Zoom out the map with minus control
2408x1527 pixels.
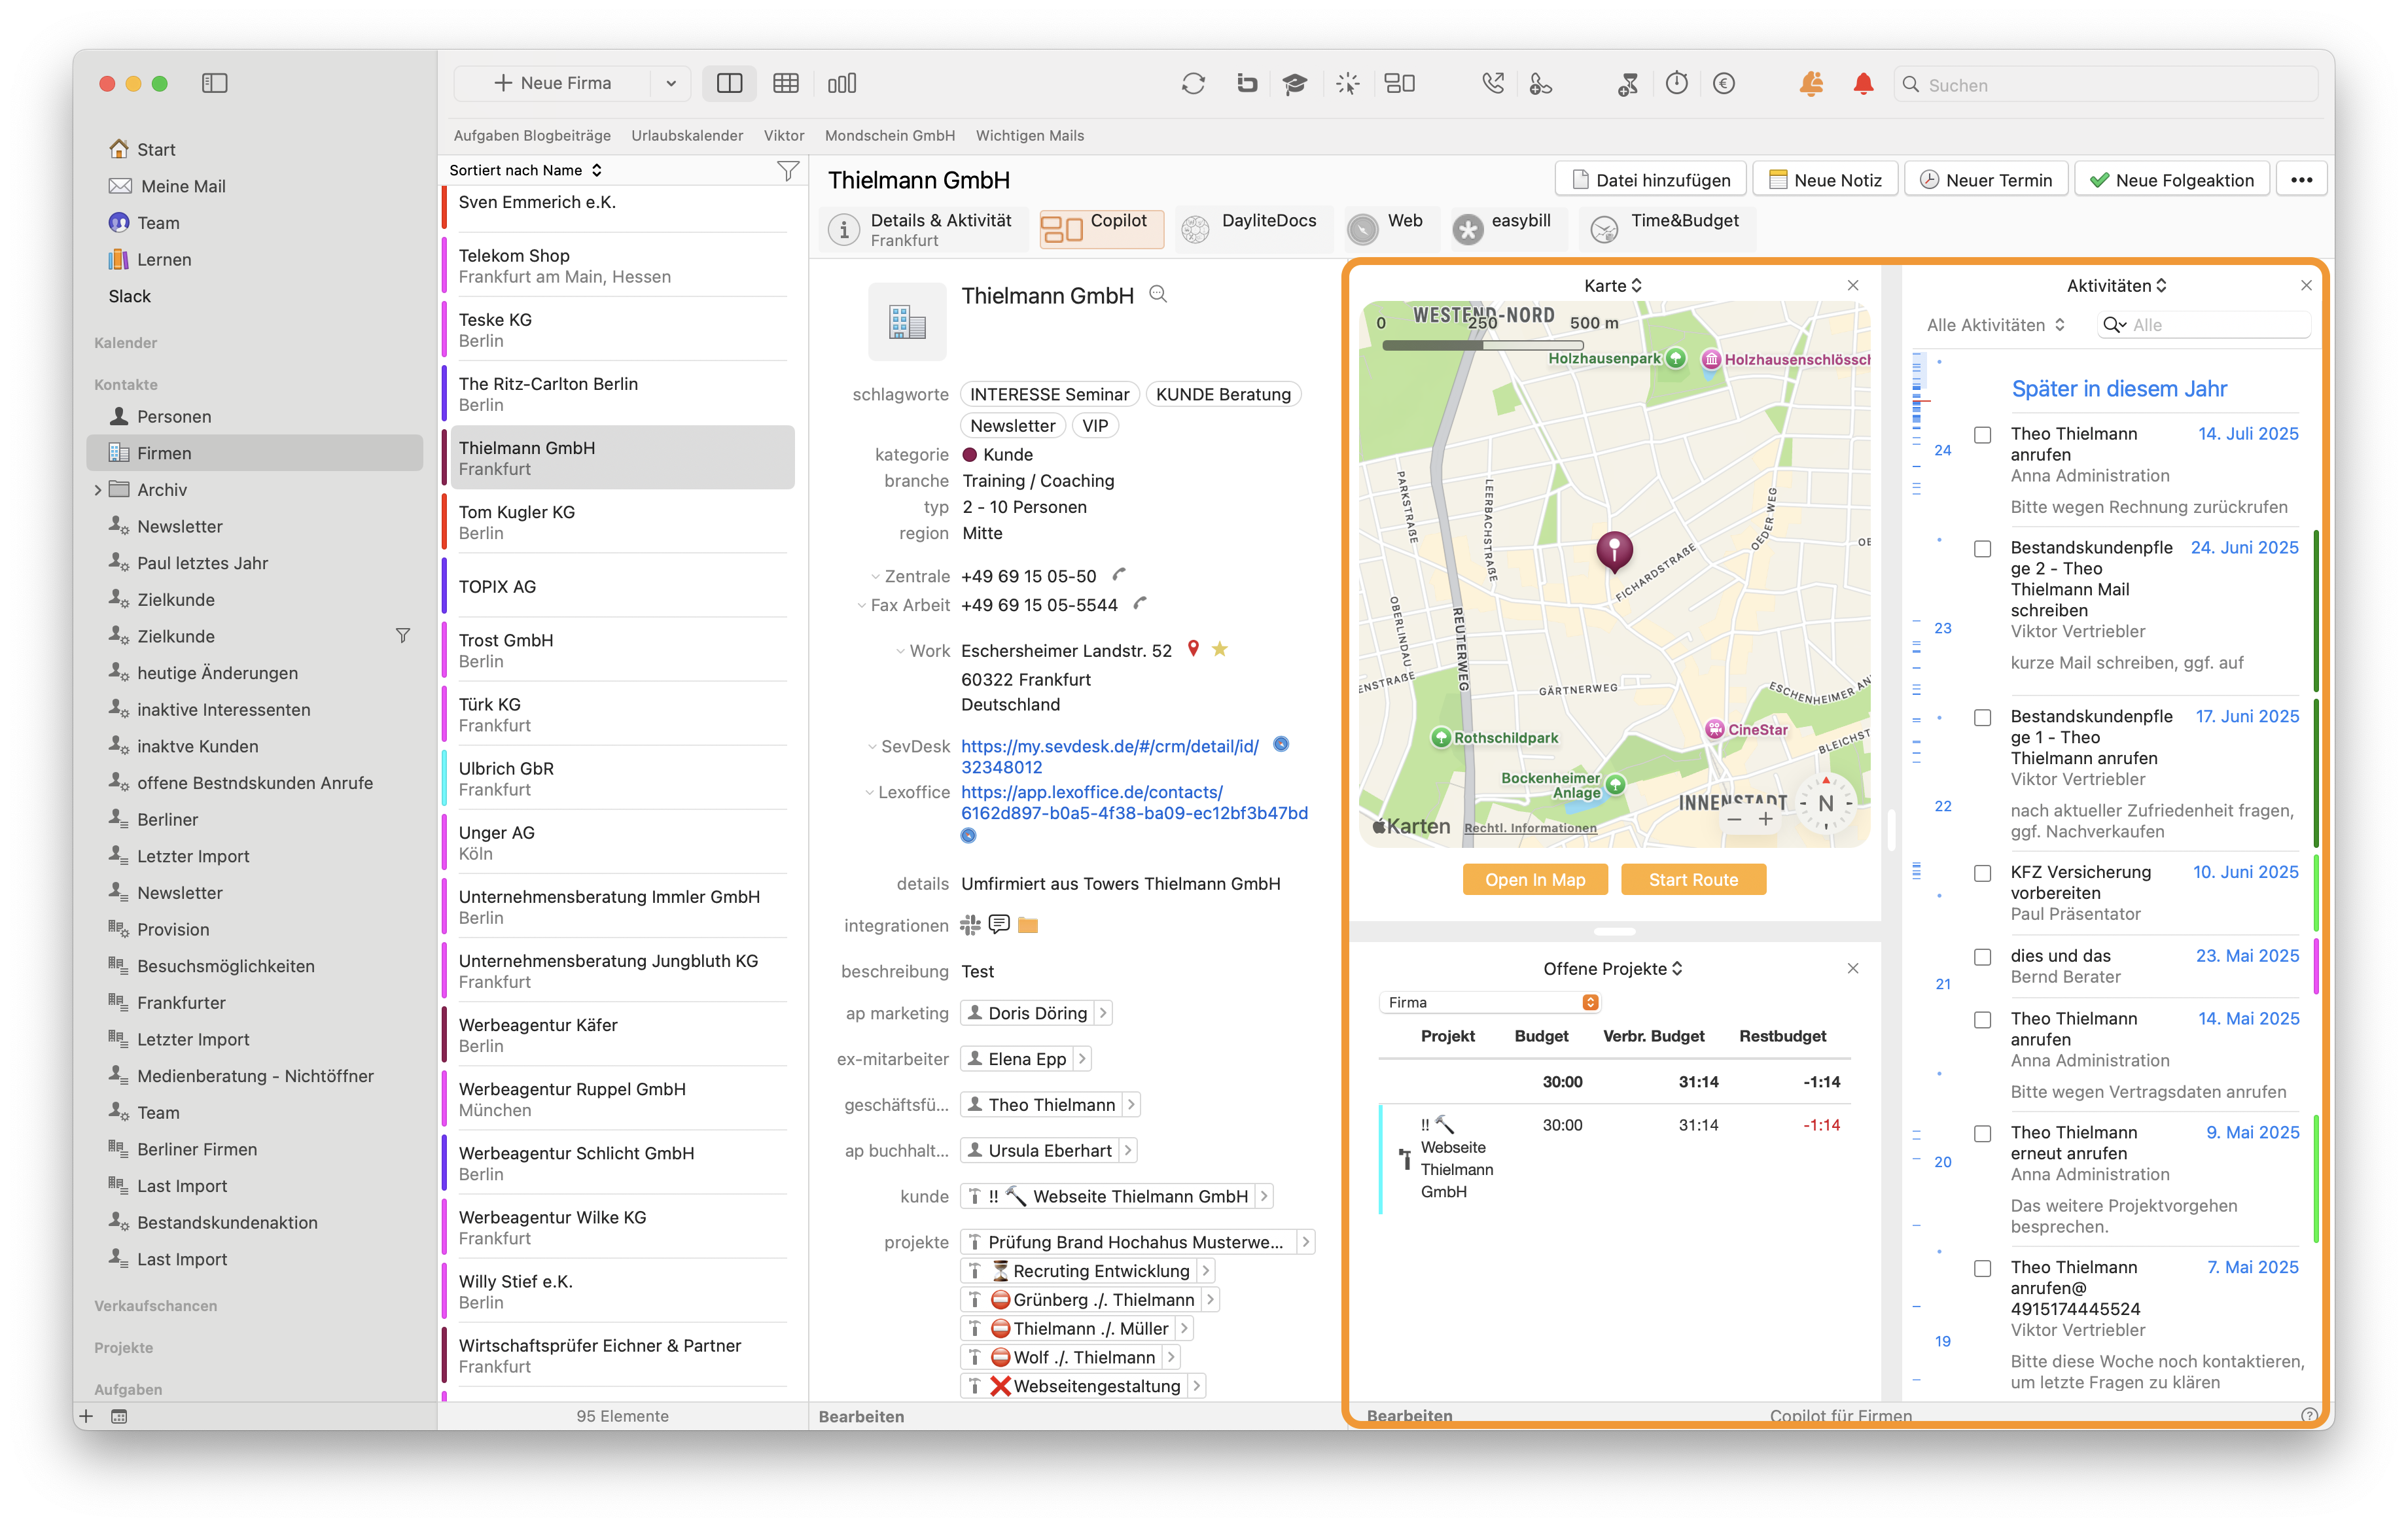[x=1734, y=820]
